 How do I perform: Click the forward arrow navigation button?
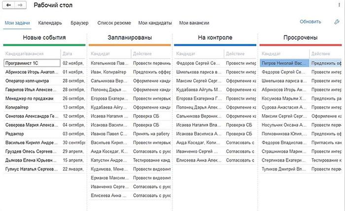[20, 5]
